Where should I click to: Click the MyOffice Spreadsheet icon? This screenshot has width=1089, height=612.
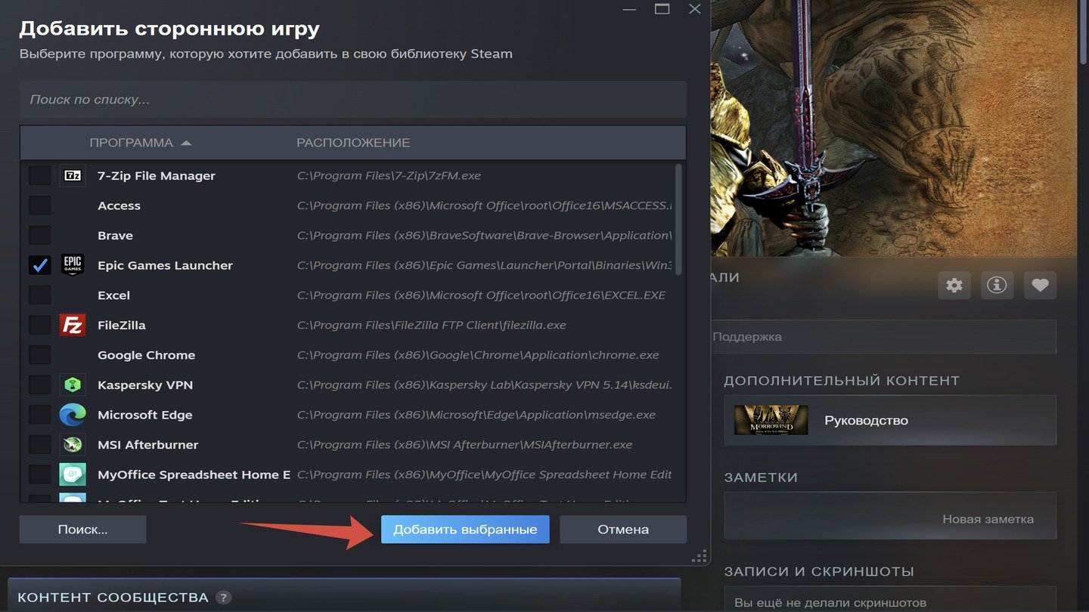[x=73, y=474]
